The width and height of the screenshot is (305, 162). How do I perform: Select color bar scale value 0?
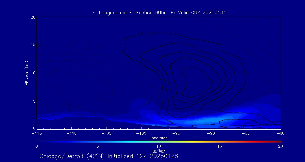coord(36,146)
